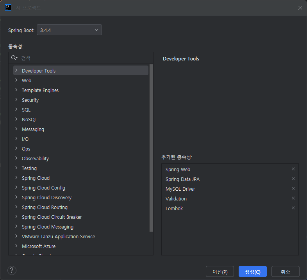Expand the Testing category chevron
The image size is (307, 280).
click(16, 168)
